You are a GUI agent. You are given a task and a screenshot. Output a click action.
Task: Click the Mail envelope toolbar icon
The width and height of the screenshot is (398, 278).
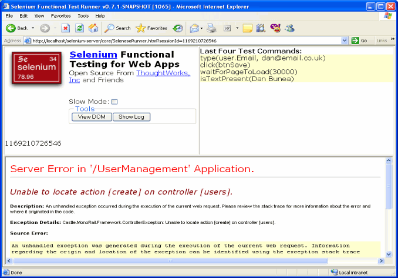point(194,28)
